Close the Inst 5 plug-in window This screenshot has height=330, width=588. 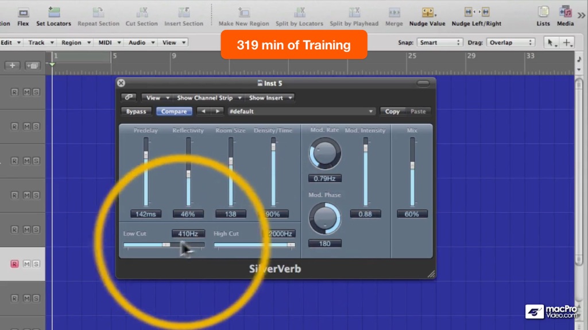[x=121, y=83]
